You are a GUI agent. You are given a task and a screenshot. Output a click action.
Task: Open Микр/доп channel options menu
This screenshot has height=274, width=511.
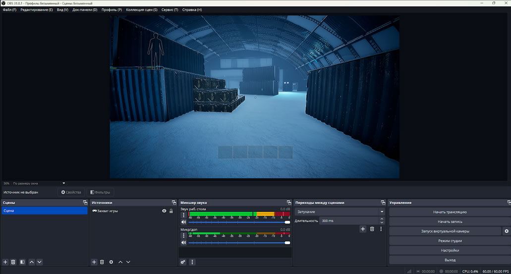click(183, 235)
